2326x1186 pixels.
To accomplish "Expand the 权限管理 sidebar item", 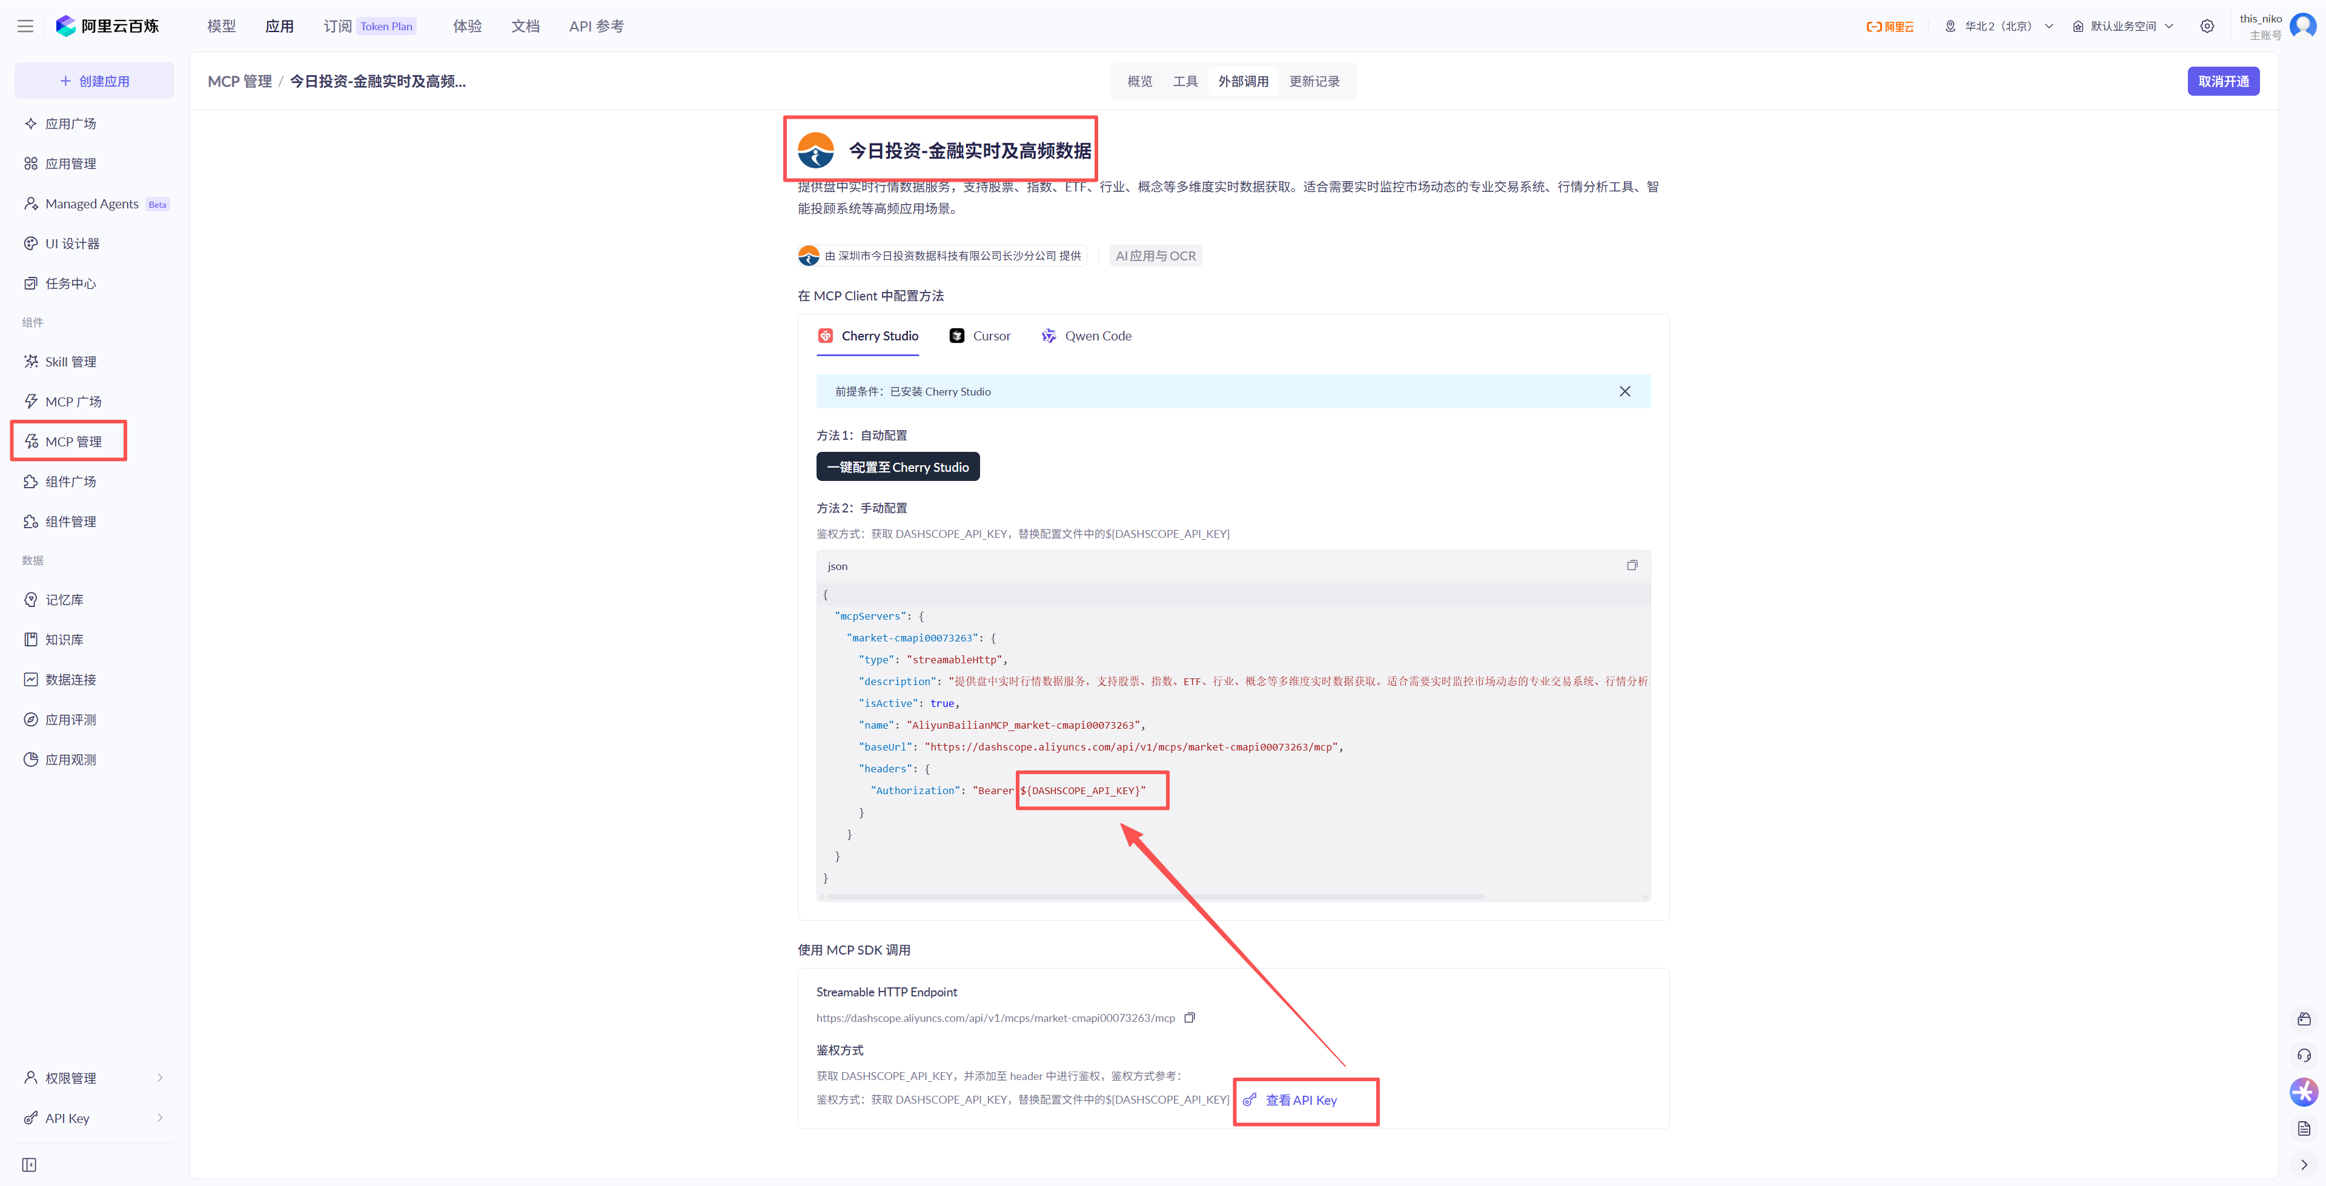I will coord(94,1078).
